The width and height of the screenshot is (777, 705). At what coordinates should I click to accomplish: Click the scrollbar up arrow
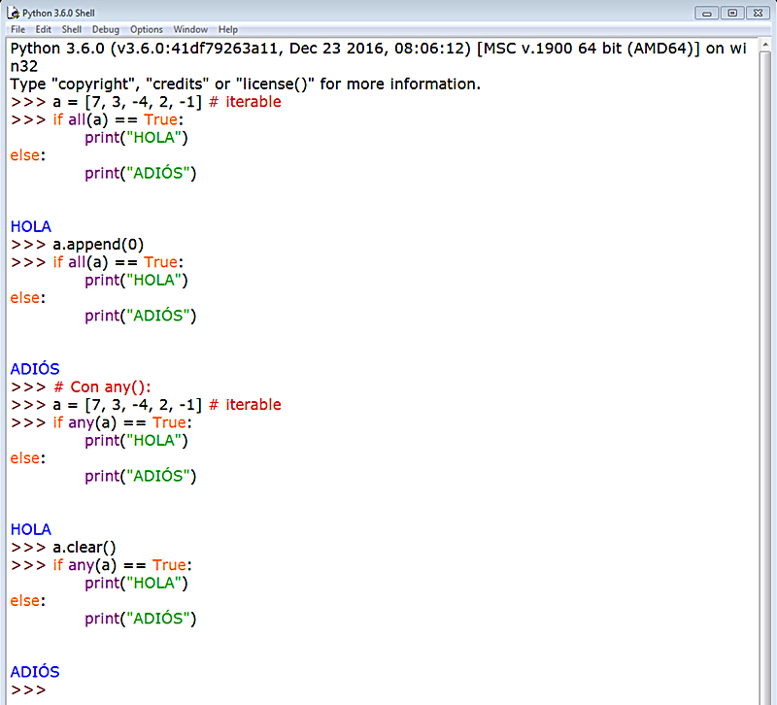[x=765, y=46]
